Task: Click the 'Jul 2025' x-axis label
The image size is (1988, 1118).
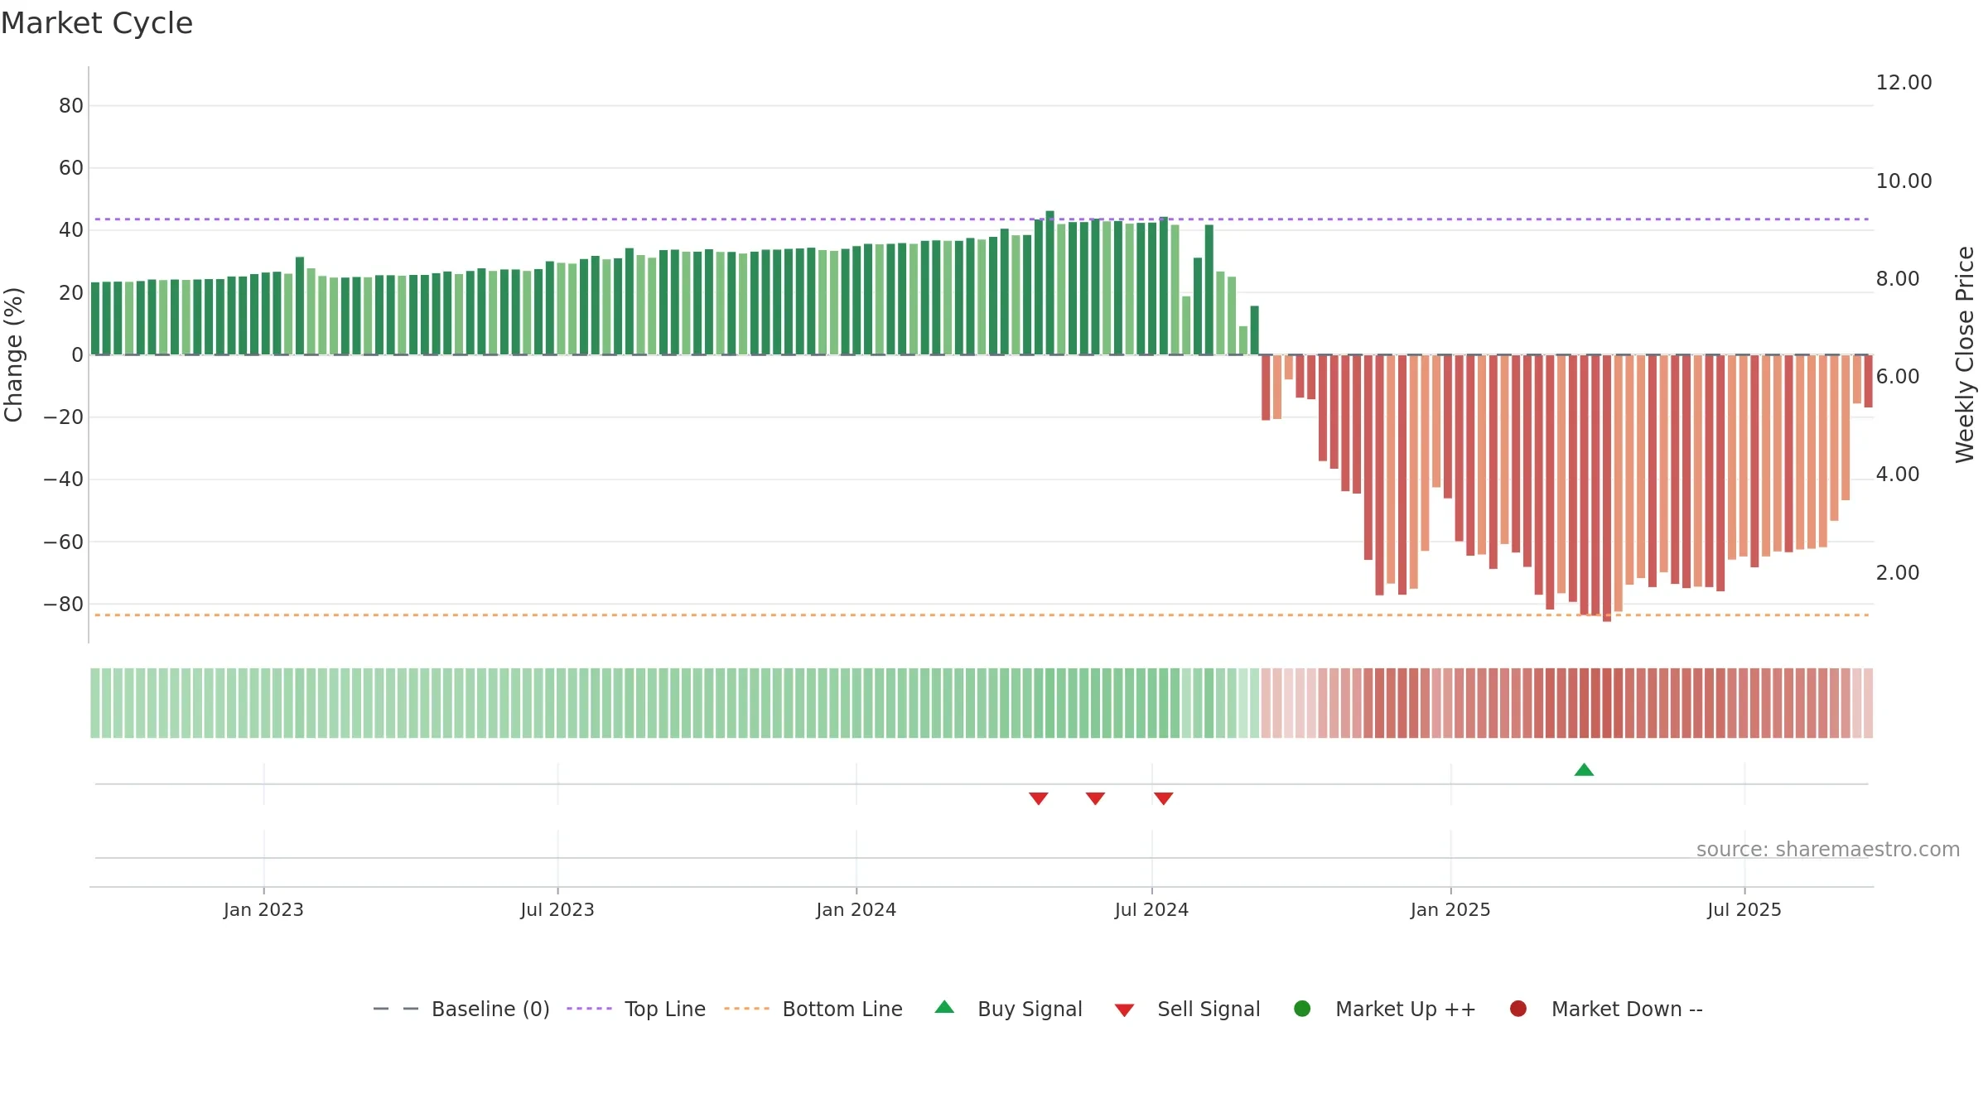Action: [x=1744, y=910]
